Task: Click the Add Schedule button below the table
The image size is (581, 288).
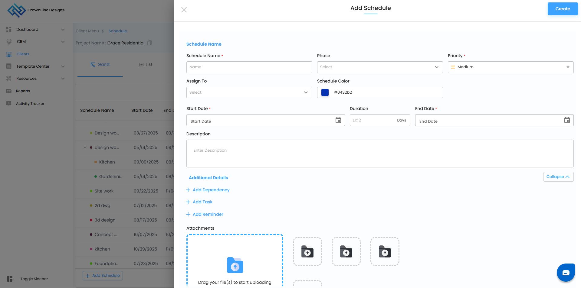Action: point(103,276)
